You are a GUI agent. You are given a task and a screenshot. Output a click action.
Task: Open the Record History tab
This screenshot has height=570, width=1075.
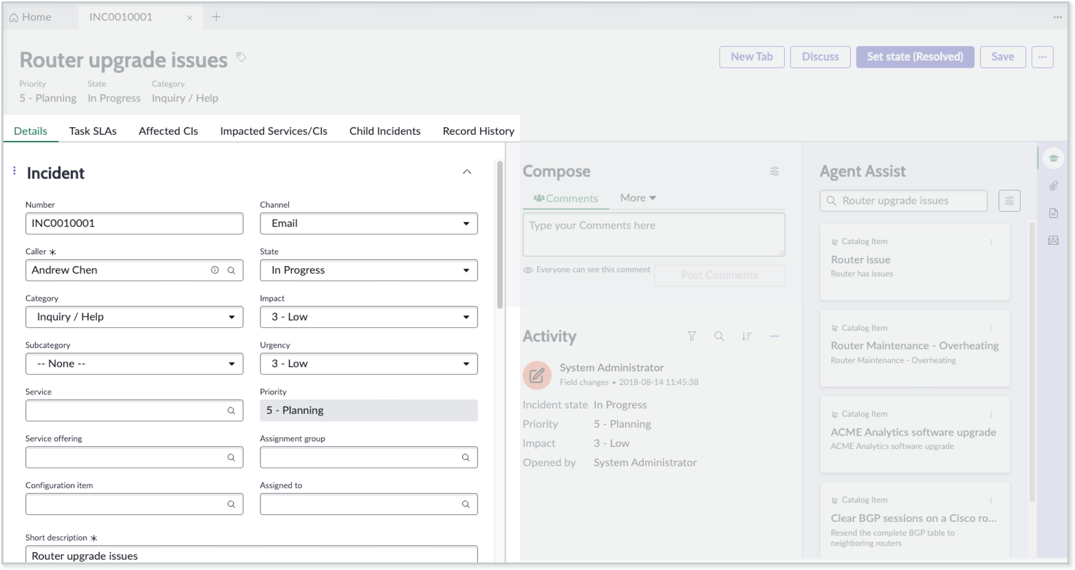(478, 131)
